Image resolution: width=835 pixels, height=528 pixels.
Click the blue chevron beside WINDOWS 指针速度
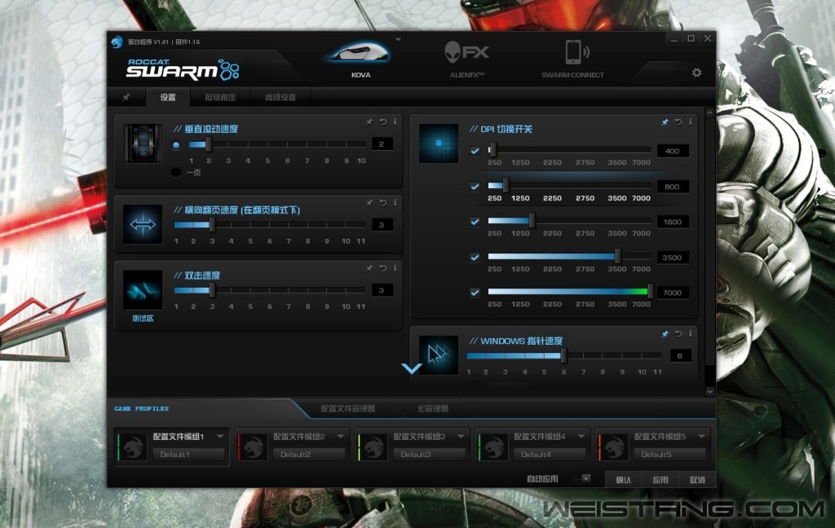pyautogui.click(x=412, y=367)
